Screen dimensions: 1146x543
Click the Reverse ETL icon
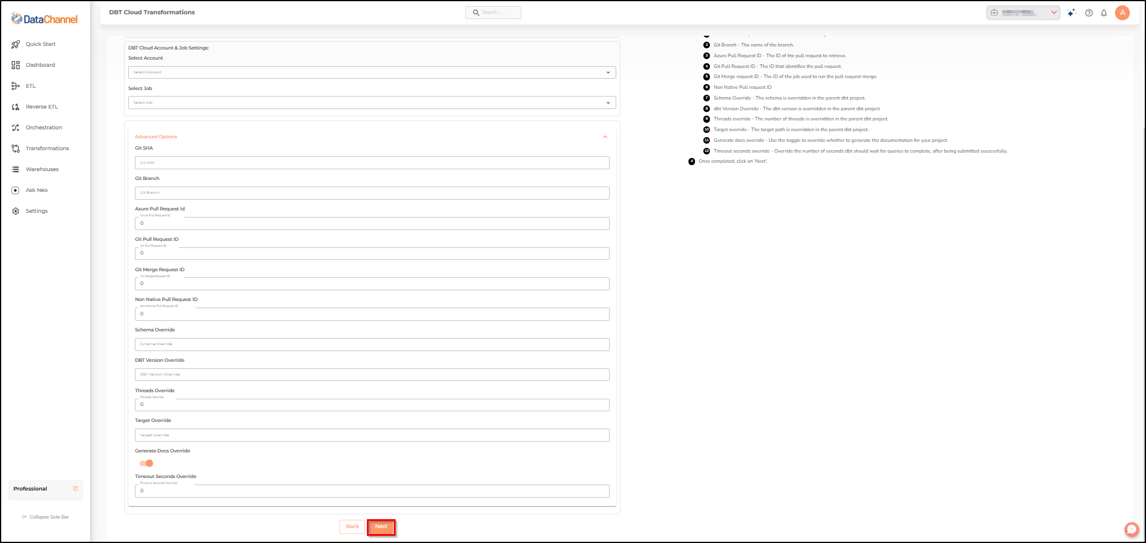[x=16, y=107]
